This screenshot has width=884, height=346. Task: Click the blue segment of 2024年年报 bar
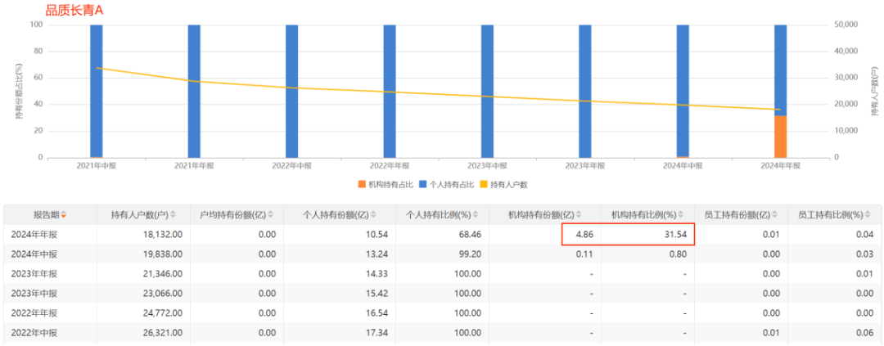click(780, 70)
